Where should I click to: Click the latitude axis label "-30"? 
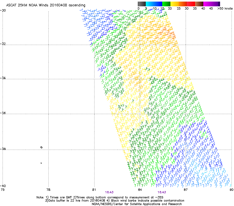click(x=3, y=10)
